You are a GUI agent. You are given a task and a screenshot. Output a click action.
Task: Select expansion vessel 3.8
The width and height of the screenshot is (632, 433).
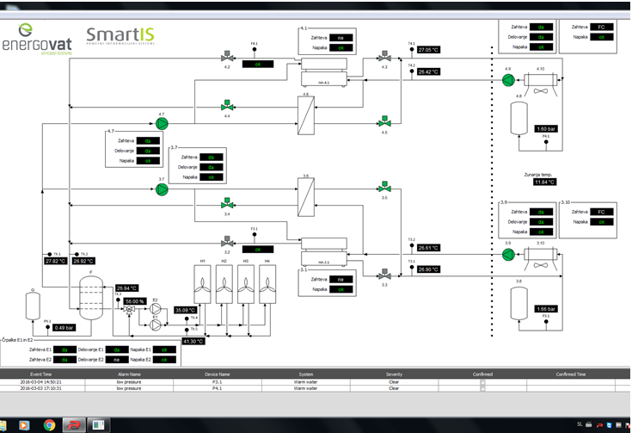click(519, 304)
